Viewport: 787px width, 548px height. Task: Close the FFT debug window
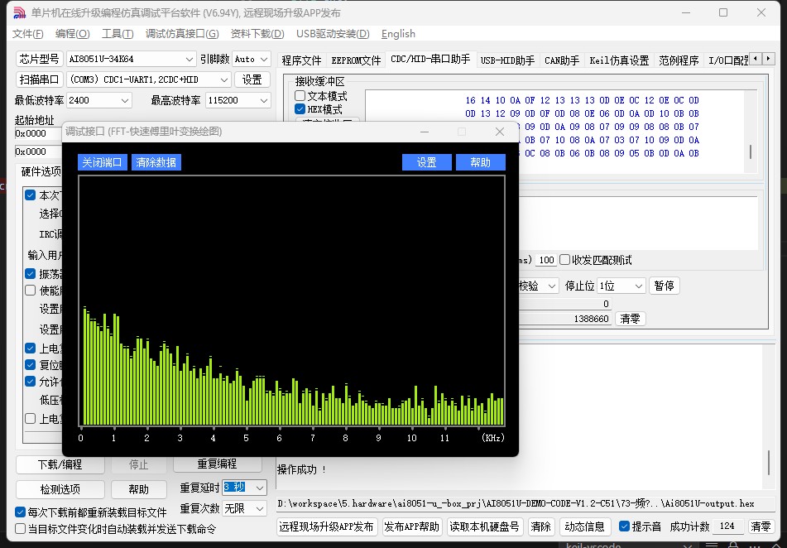(499, 132)
